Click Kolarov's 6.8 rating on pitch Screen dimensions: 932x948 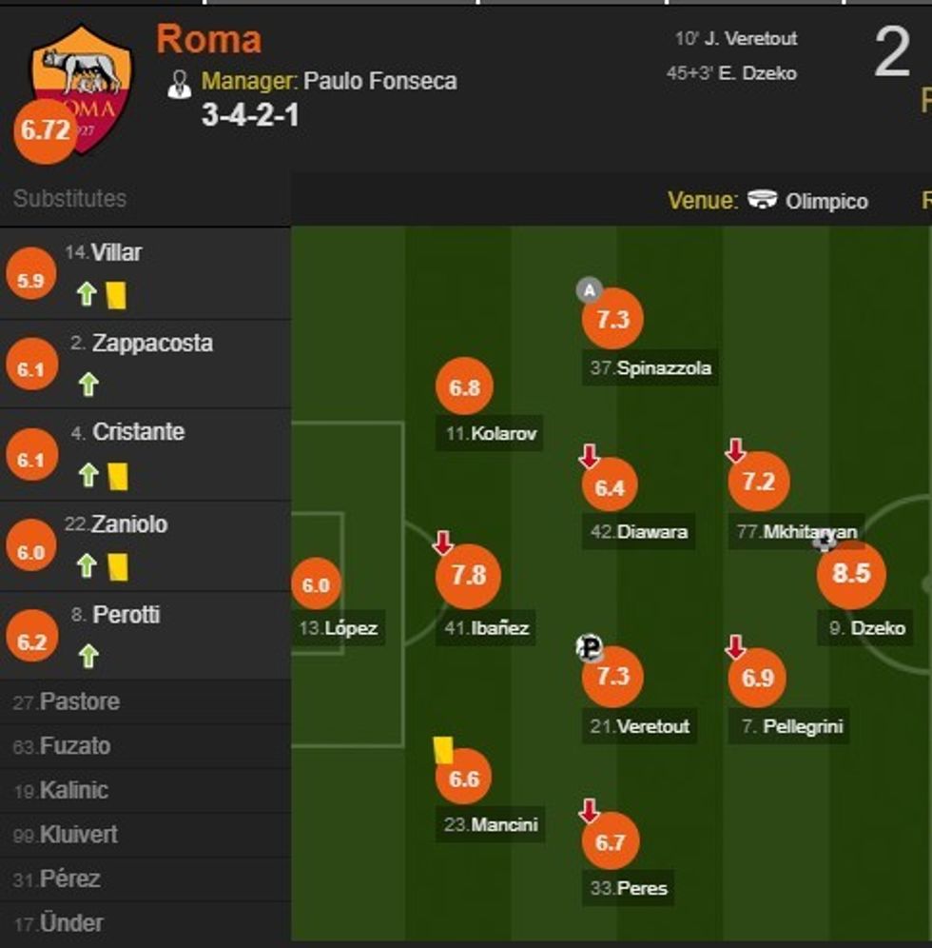(464, 387)
